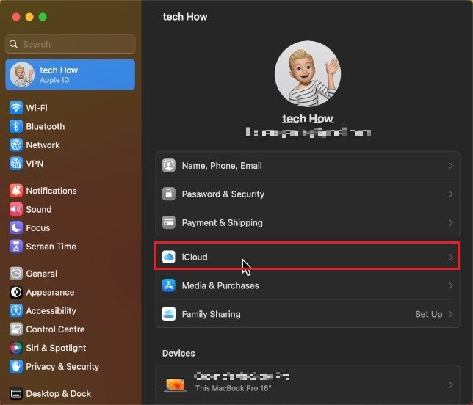
Task: Open the Bluetooth settings label
Action: pos(46,126)
